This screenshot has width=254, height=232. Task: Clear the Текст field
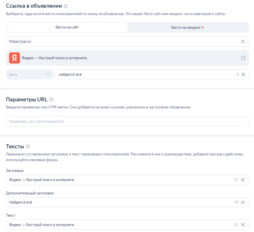pos(243,225)
